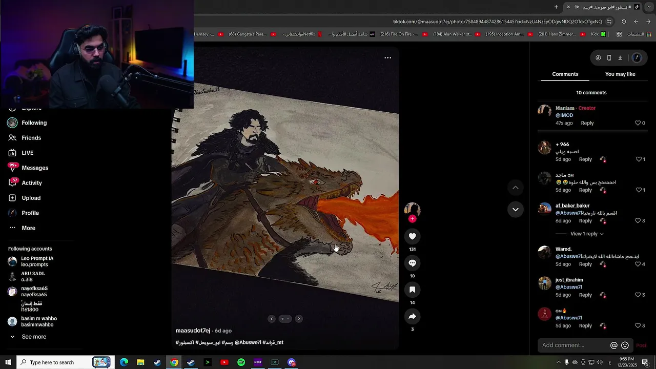Like the '+ 966' comment heart

[x=639, y=159]
